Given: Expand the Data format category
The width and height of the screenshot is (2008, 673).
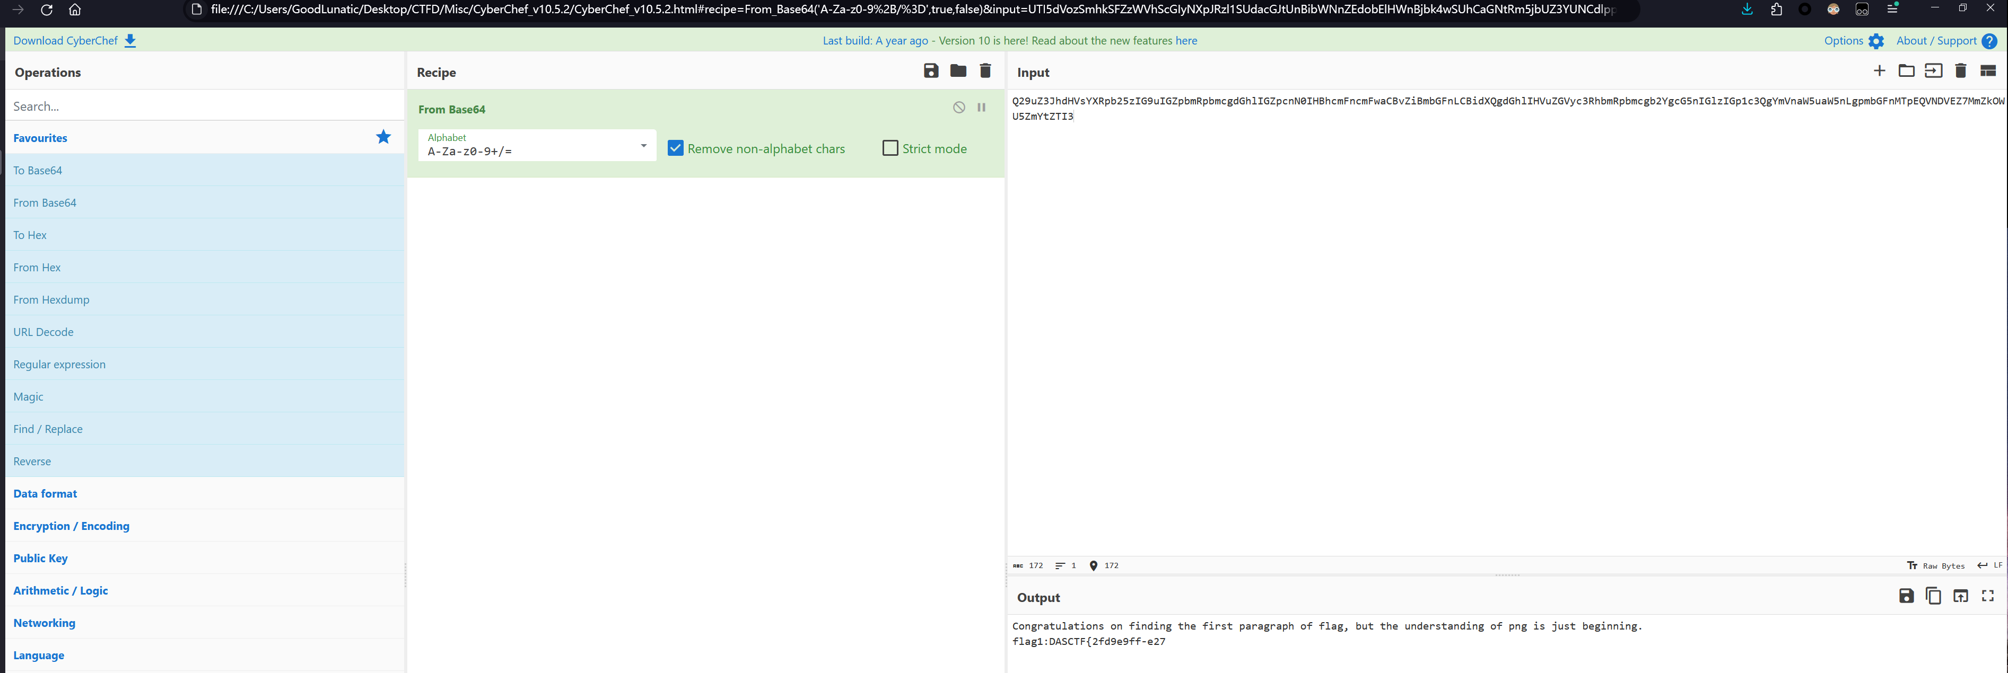Looking at the screenshot, I should coord(205,493).
